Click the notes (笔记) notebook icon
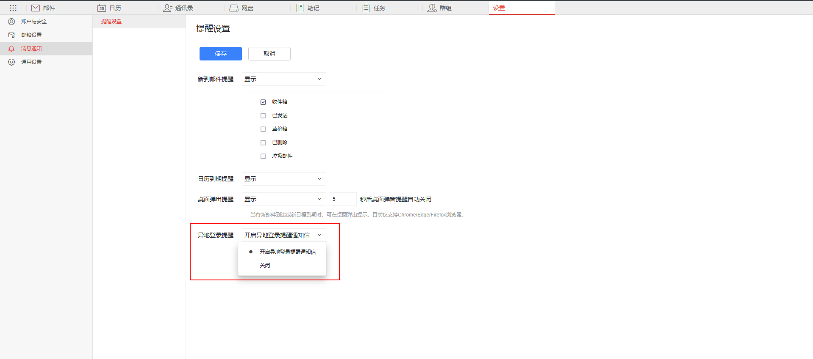Image resolution: width=813 pixels, height=359 pixels. 300,8
